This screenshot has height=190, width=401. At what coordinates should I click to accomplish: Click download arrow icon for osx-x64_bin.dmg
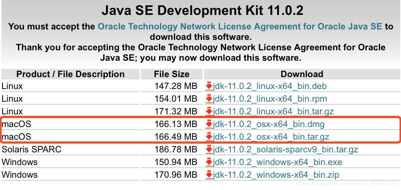pyautogui.click(x=209, y=124)
